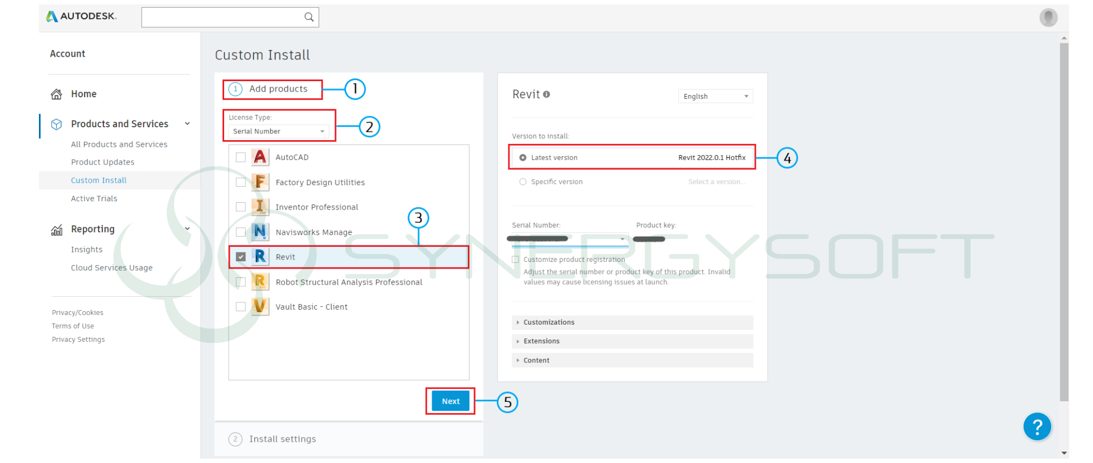Open the Privacy/Cookies link
Image resolution: width=1093 pixels, height=463 pixels.
click(77, 313)
